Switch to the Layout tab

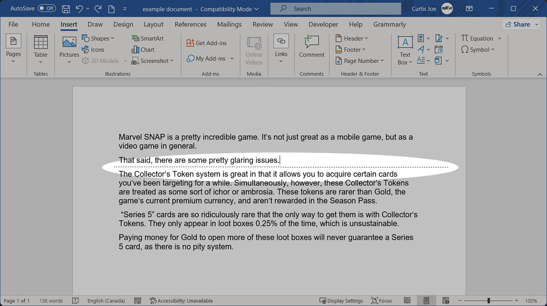point(154,24)
